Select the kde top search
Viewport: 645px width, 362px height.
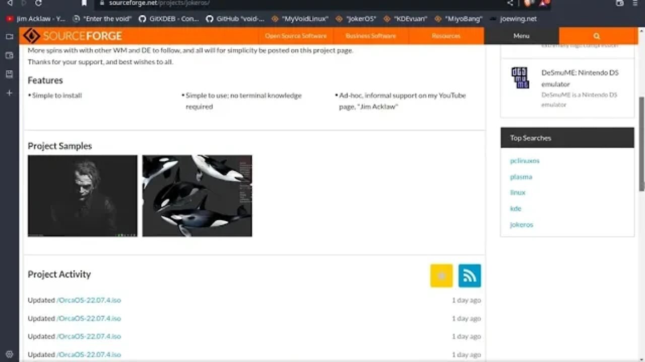point(515,209)
